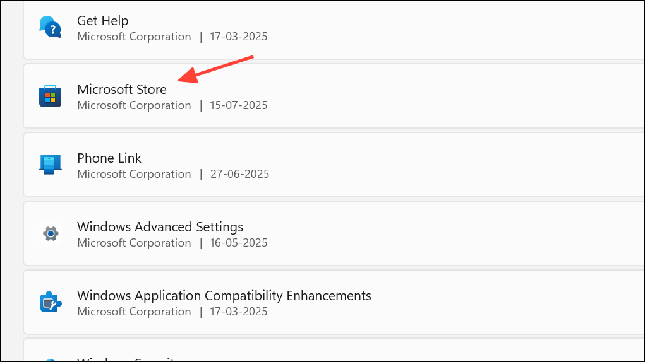The height and width of the screenshot is (362, 645).
Task: Select the Get Help app title
Action: (x=103, y=21)
